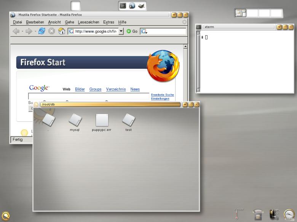Open the Gehe menu
The image size is (297, 222).
(69, 22)
